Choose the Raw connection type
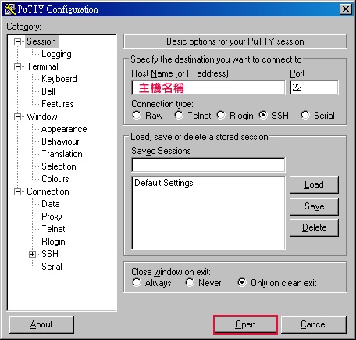This screenshot has width=356, height=340. click(x=137, y=115)
